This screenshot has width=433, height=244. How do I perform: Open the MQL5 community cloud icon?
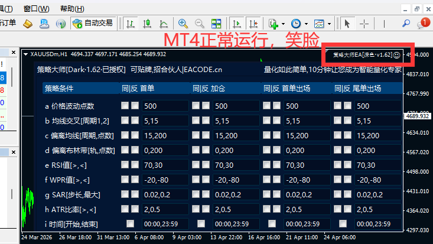[x=44, y=24]
